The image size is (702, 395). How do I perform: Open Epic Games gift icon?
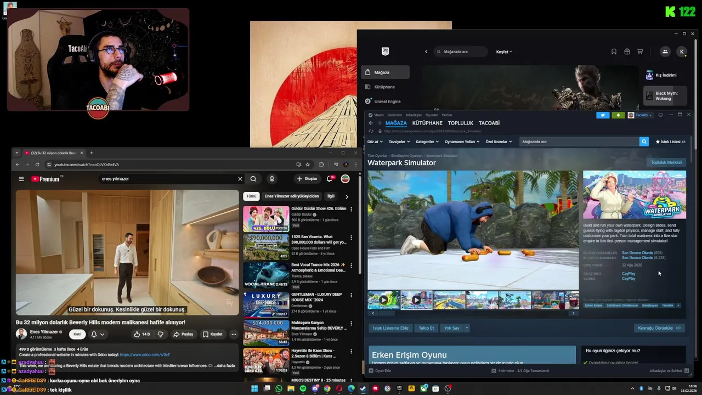[627, 52]
